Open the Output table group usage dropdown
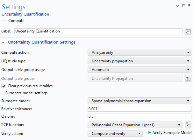 tap(139, 70)
